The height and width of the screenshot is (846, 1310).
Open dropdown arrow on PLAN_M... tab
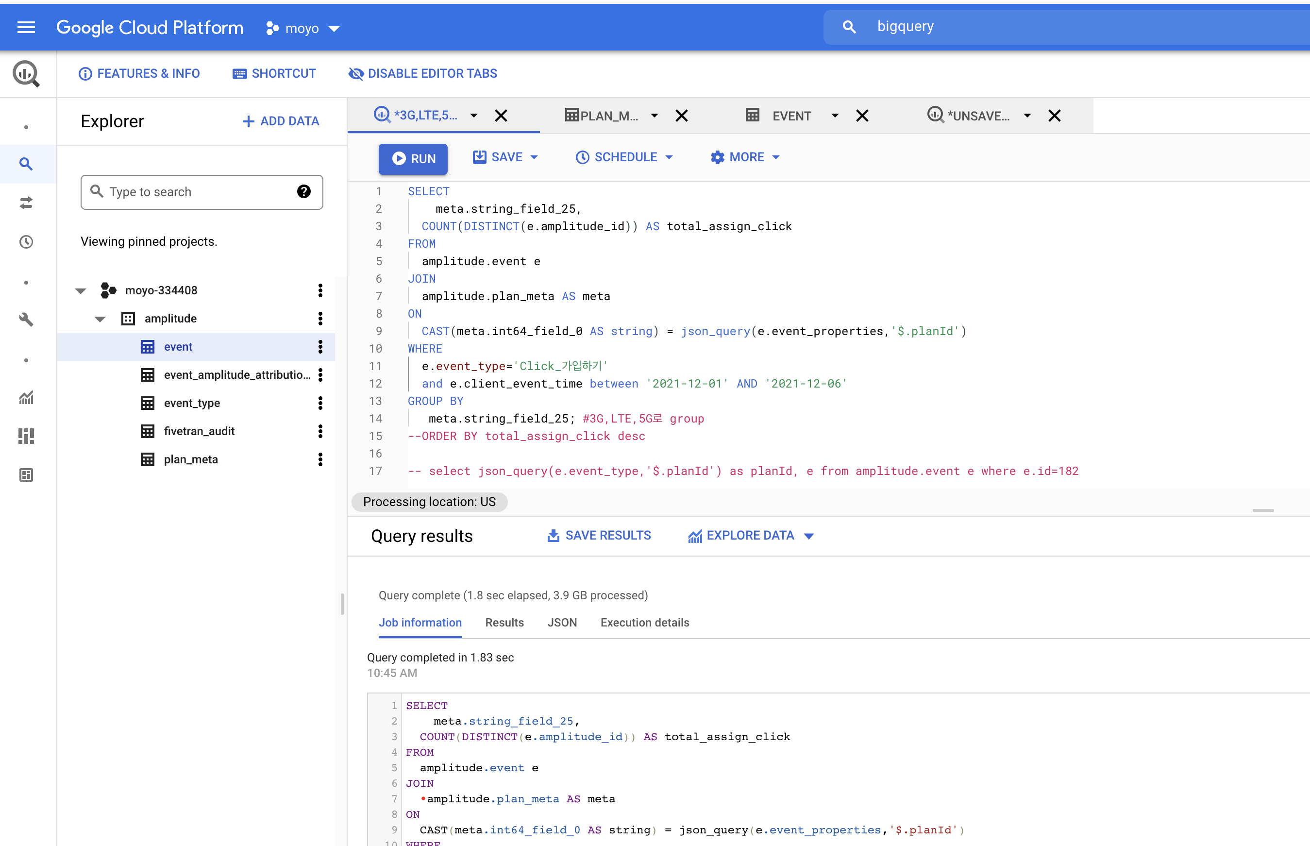654,116
